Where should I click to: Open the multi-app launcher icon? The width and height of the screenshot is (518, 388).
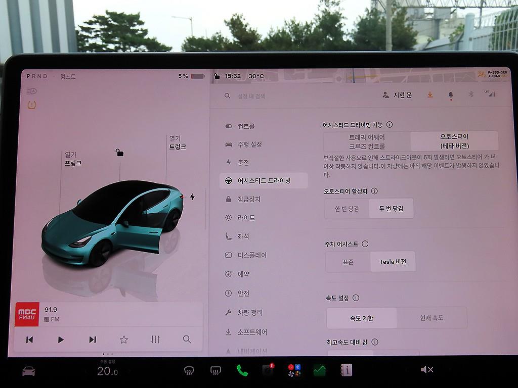pos(294,370)
